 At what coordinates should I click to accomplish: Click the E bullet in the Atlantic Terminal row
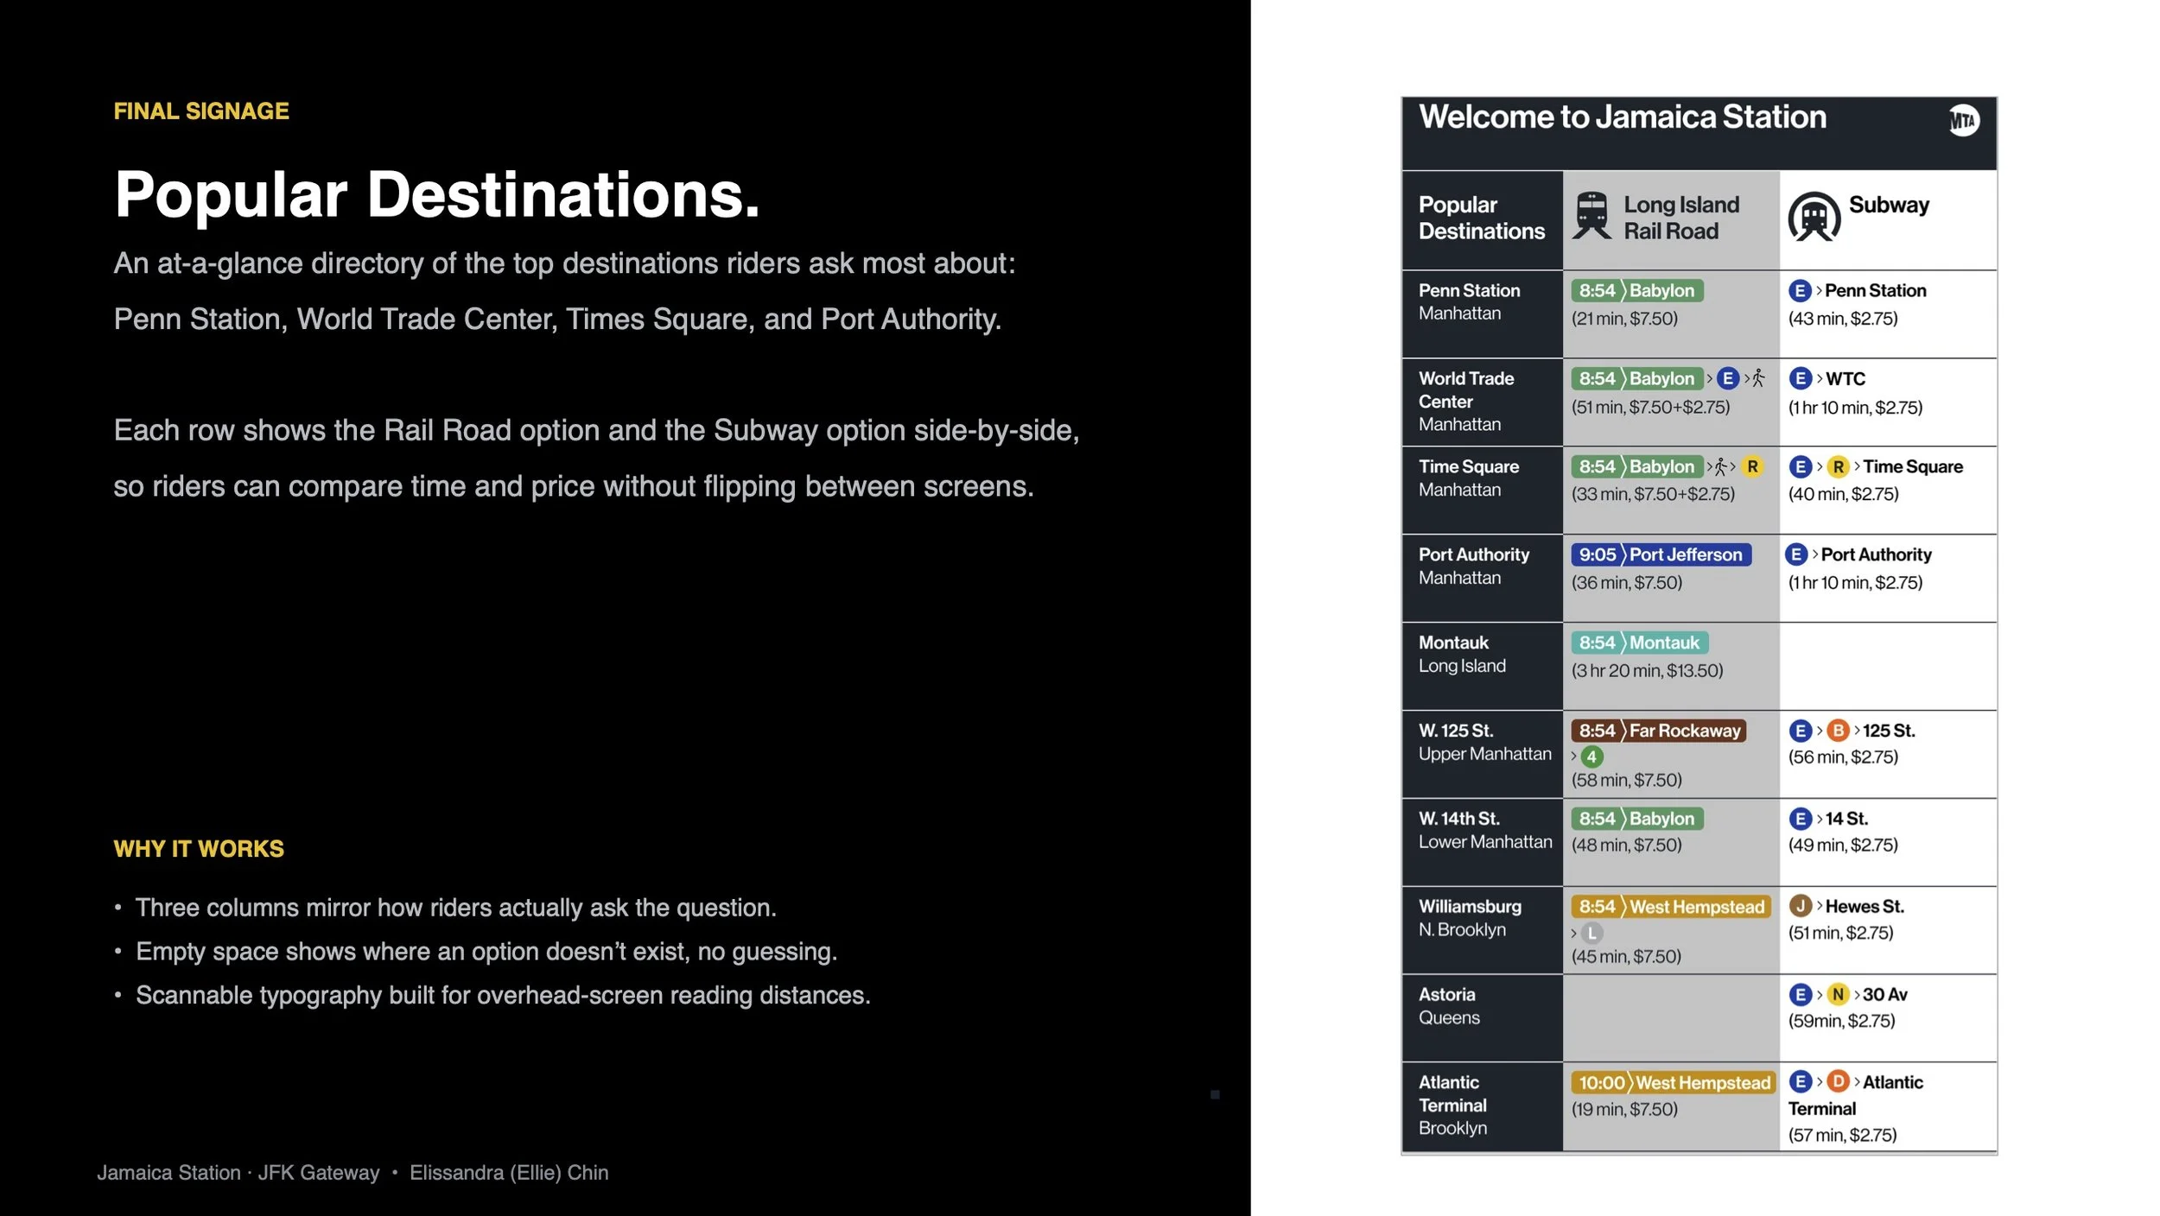point(1800,1082)
